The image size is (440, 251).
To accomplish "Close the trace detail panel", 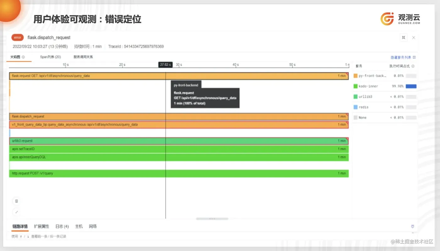I will (x=414, y=38).
